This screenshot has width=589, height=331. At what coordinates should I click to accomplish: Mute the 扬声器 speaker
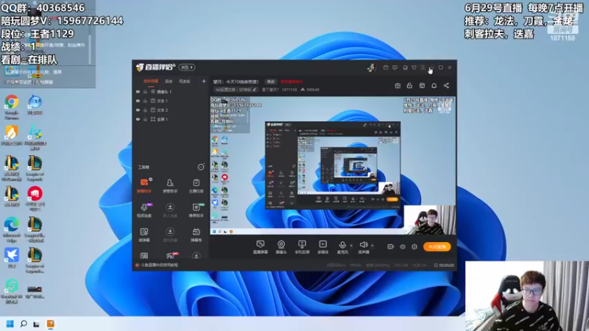click(x=363, y=247)
